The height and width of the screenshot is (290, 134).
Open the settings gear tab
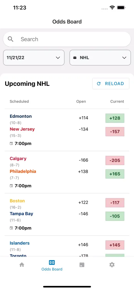(x=112, y=265)
